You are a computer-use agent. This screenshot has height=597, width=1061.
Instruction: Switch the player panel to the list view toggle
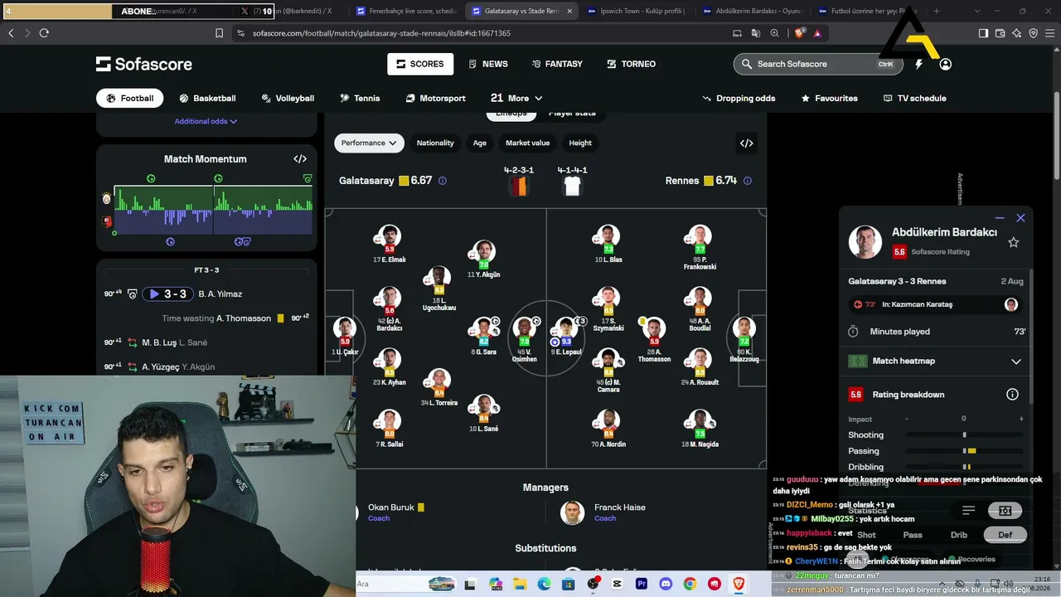coord(969,511)
